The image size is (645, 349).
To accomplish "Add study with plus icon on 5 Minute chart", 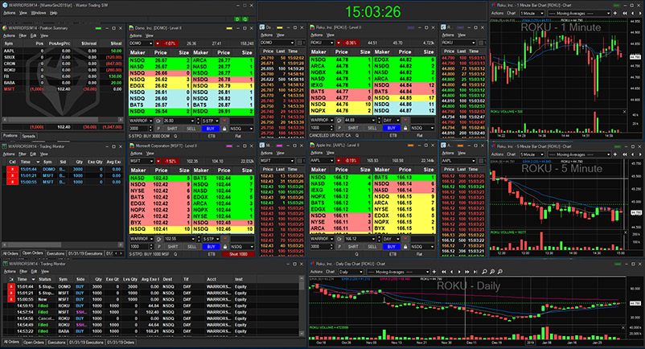I will click(615, 154).
